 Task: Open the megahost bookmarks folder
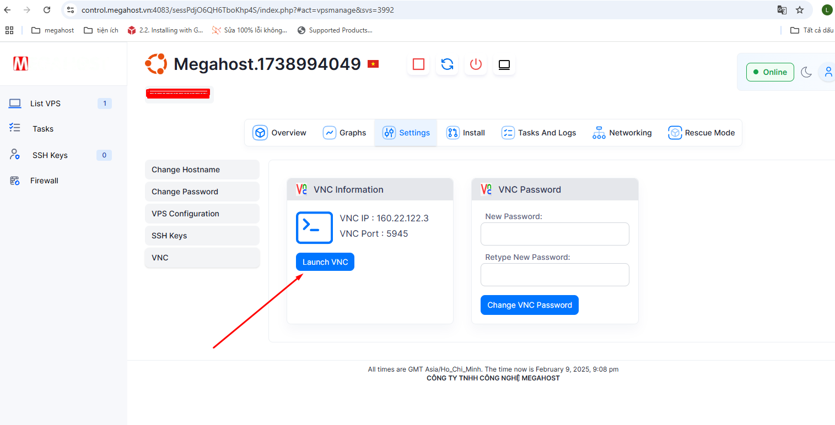tap(53, 30)
